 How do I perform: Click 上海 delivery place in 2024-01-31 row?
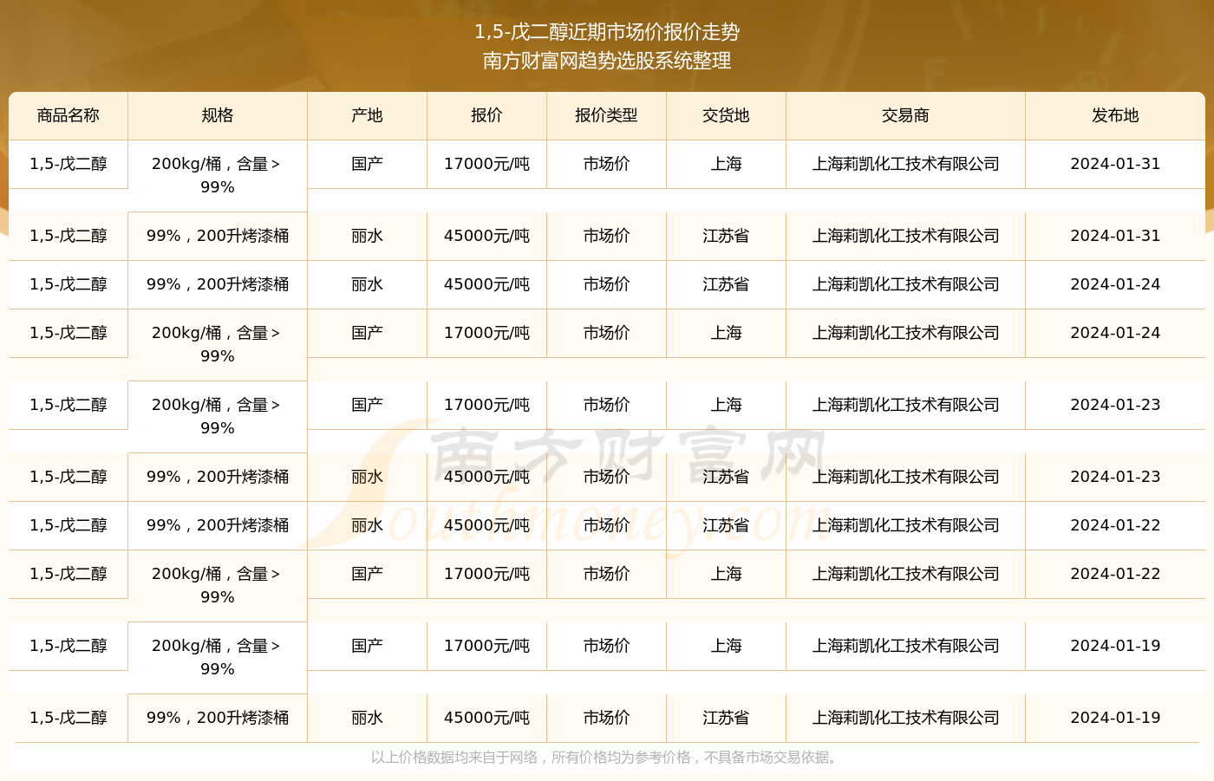click(x=726, y=164)
